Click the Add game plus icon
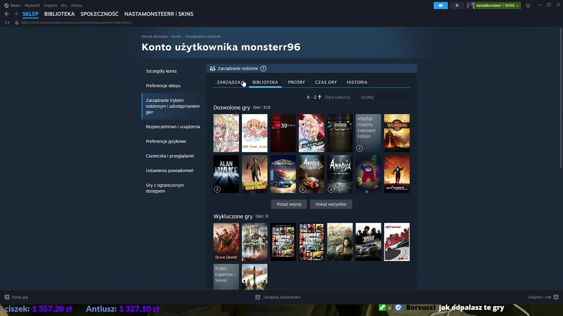 7,297
